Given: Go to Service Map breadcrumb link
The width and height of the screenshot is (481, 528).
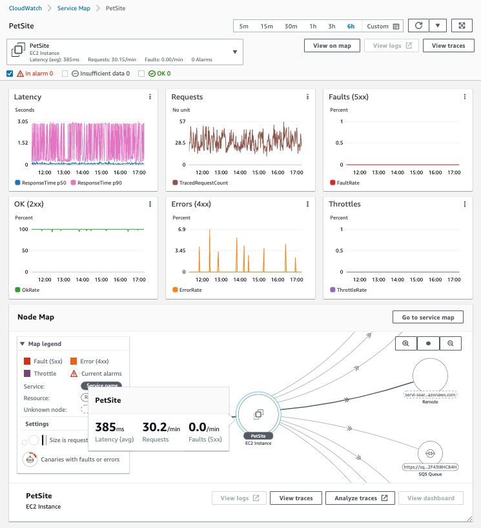Looking at the screenshot, I should pos(74,8).
